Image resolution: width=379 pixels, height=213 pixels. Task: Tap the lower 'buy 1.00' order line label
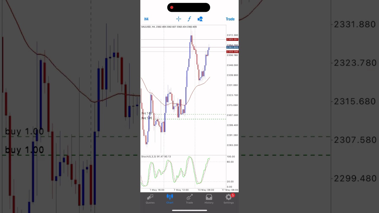147,118
